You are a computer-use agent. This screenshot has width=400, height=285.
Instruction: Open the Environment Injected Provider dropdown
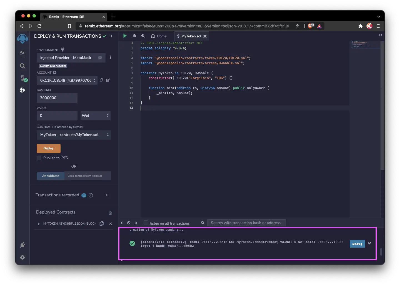click(x=71, y=58)
